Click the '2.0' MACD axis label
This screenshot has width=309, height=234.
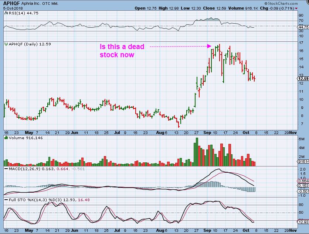click(303, 169)
